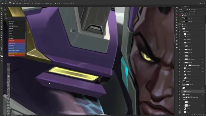Select the Move tool
206x116 pixels.
click(2, 8)
